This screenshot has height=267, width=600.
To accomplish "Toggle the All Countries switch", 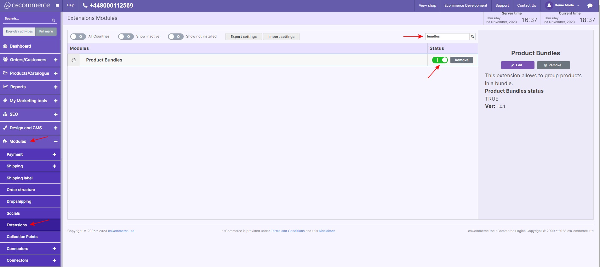I will [78, 37].
